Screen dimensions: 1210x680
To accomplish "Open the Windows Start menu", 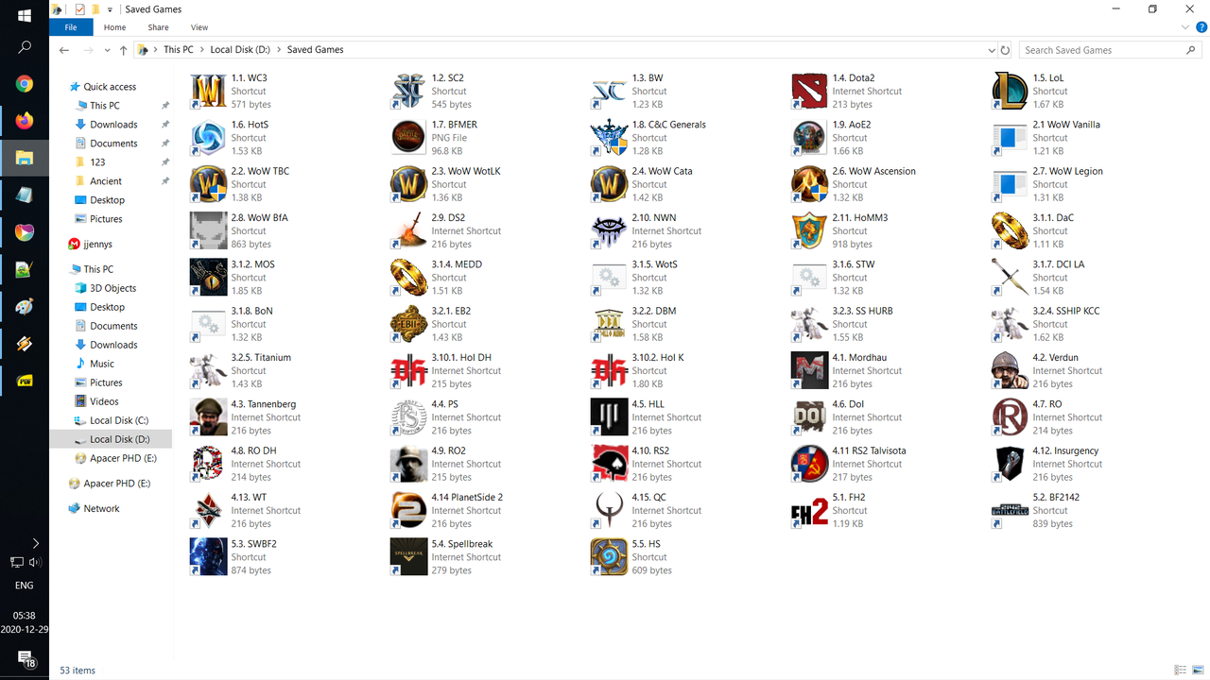I will point(25,16).
